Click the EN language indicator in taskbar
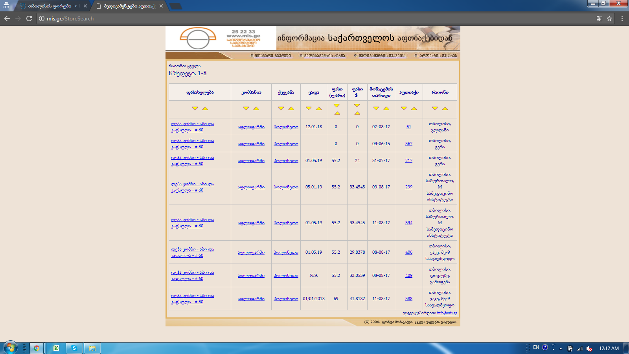The image size is (629, 354). click(x=536, y=348)
